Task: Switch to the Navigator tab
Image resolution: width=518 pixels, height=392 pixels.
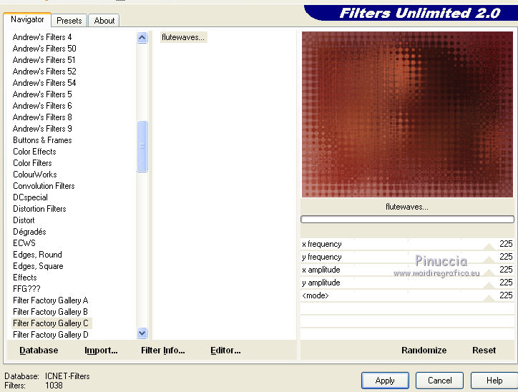Action: pyautogui.click(x=27, y=19)
